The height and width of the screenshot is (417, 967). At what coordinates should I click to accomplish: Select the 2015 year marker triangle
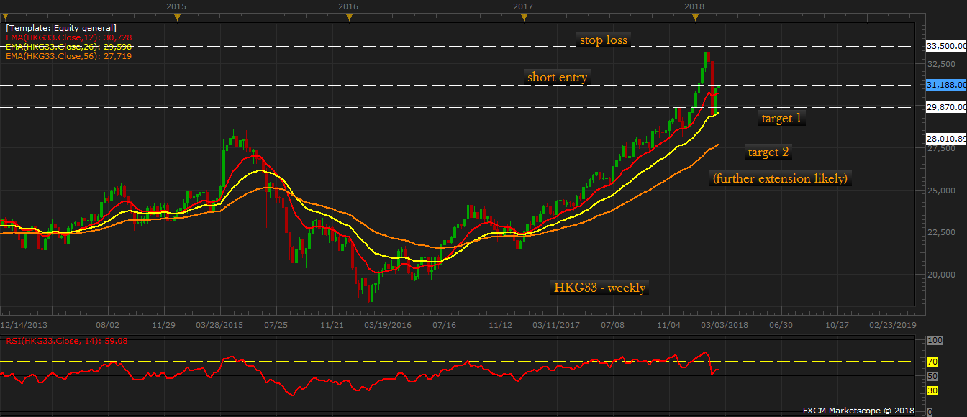pyautogui.click(x=176, y=19)
